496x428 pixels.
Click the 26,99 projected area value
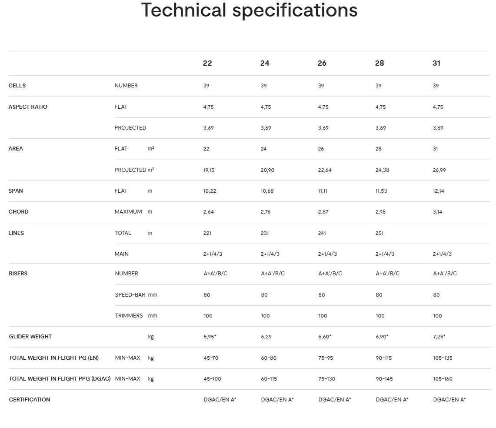(439, 170)
